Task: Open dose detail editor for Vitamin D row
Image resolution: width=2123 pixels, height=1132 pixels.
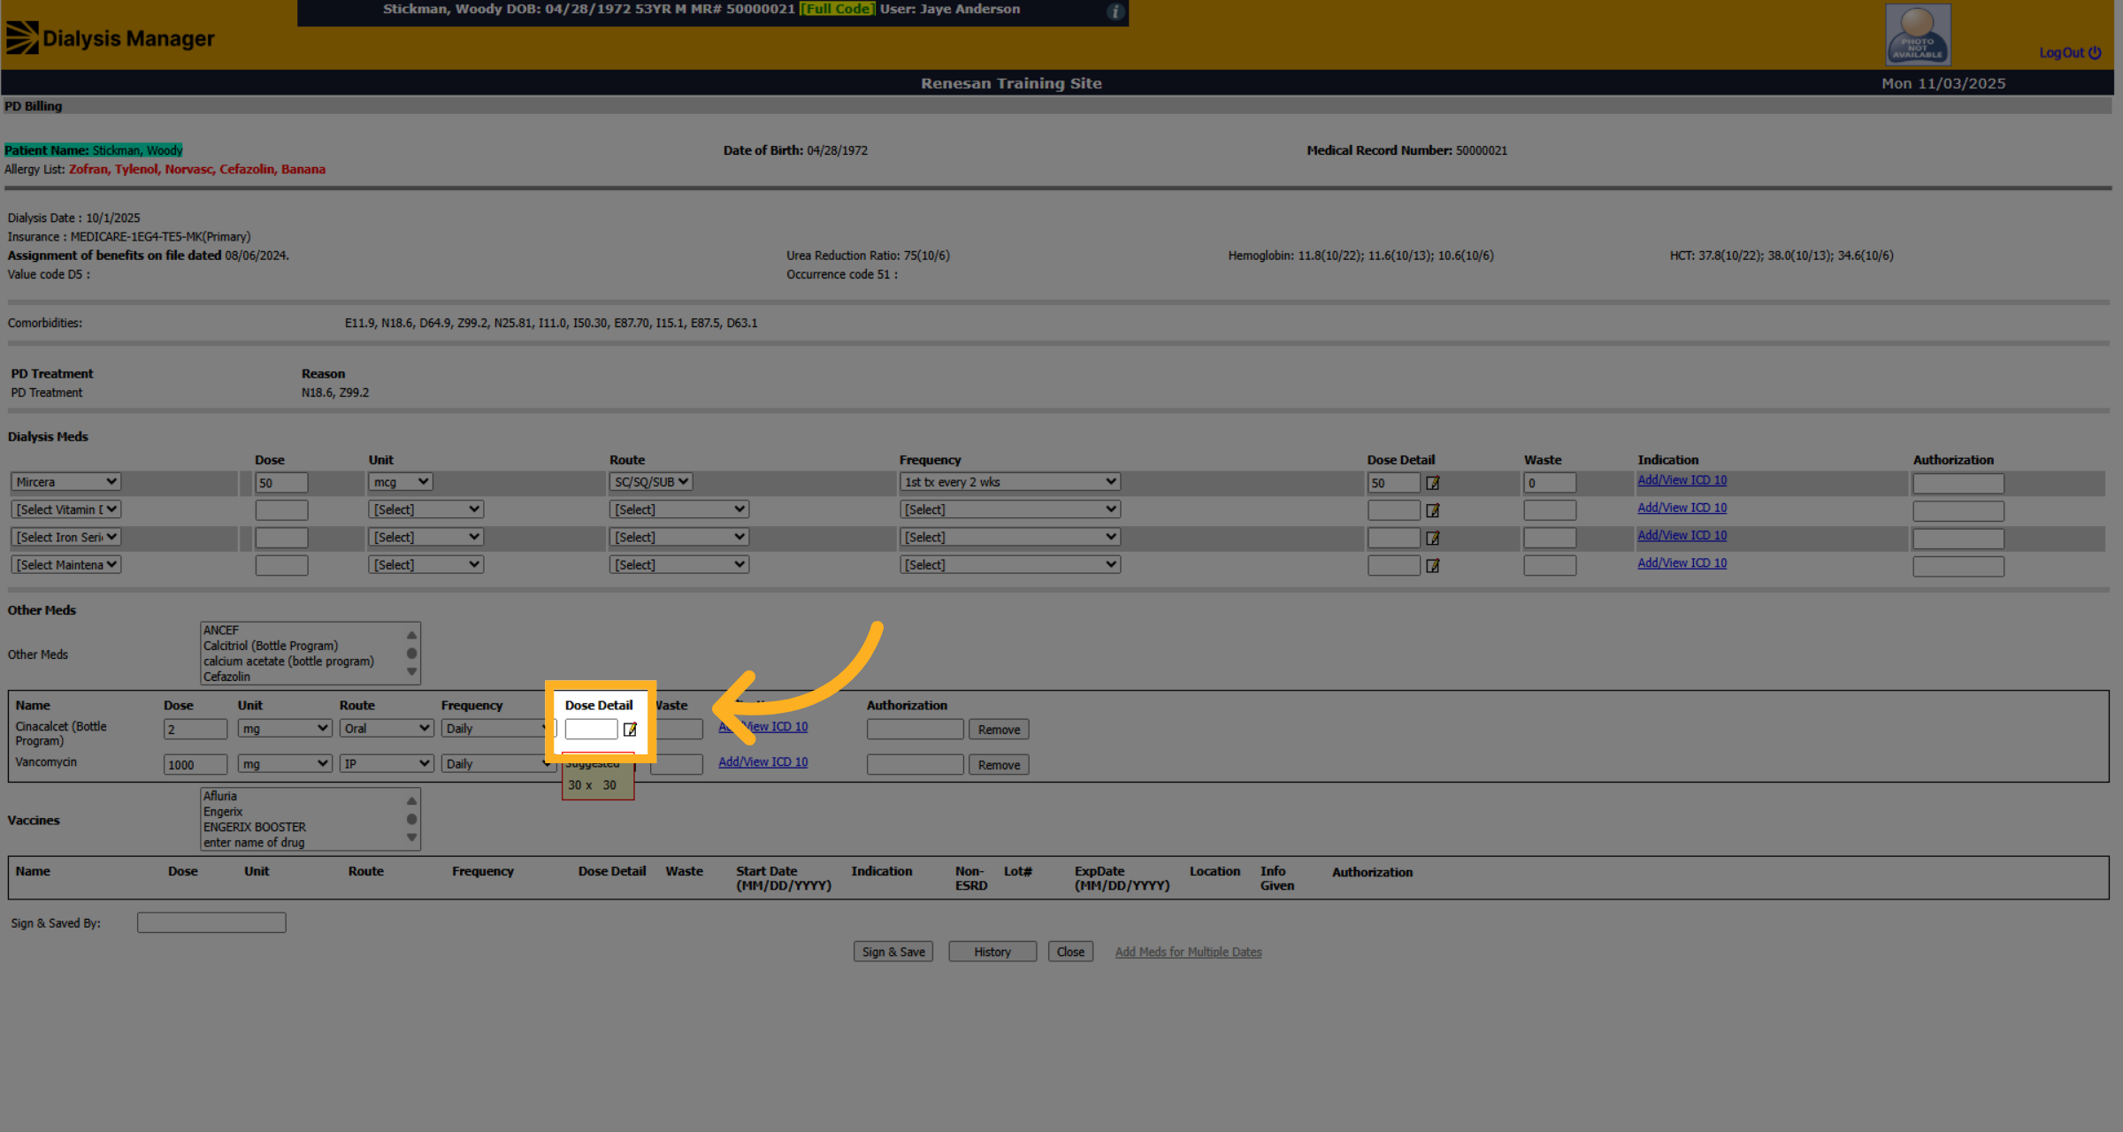Action: click(x=1433, y=510)
